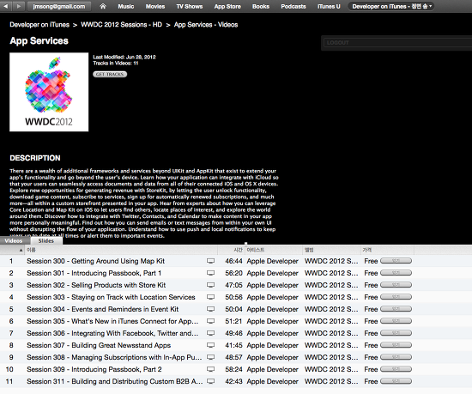The image size is (472, 394).
Task: Open the iTunes Store home icon
Action: click(103, 6)
